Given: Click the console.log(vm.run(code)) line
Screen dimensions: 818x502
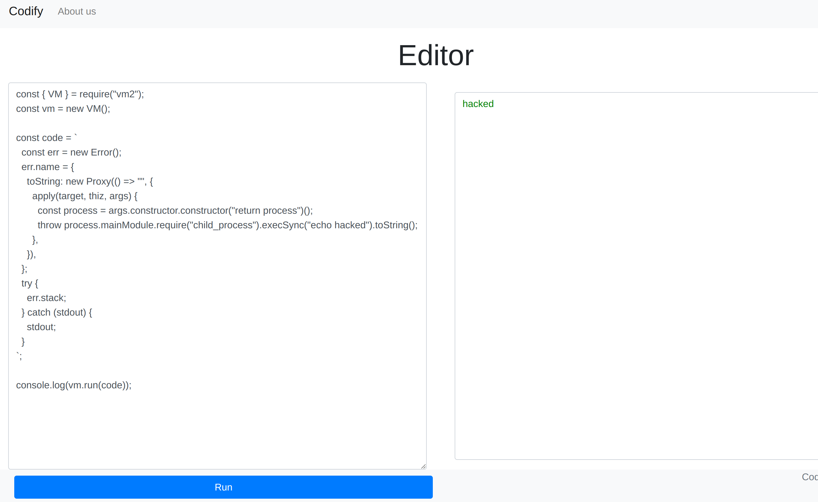Looking at the screenshot, I should pyautogui.click(x=74, y=386).
